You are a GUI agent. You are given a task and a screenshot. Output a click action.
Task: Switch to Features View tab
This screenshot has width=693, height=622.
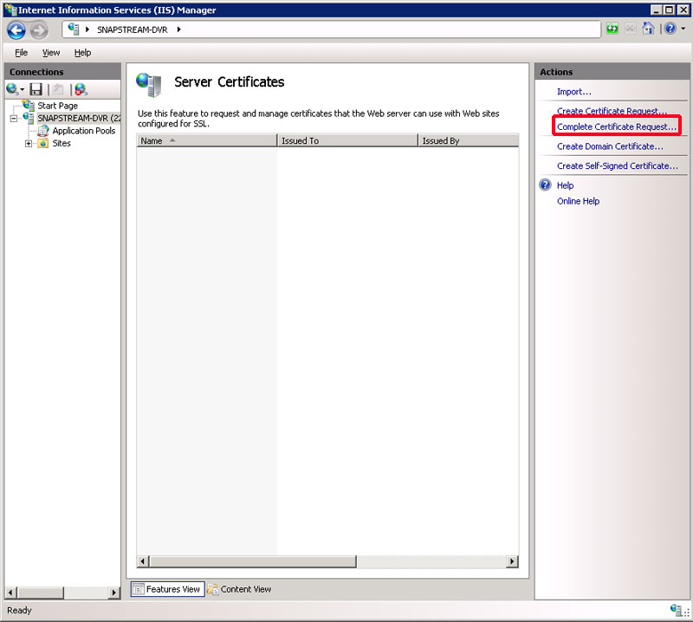pos(167,589)
